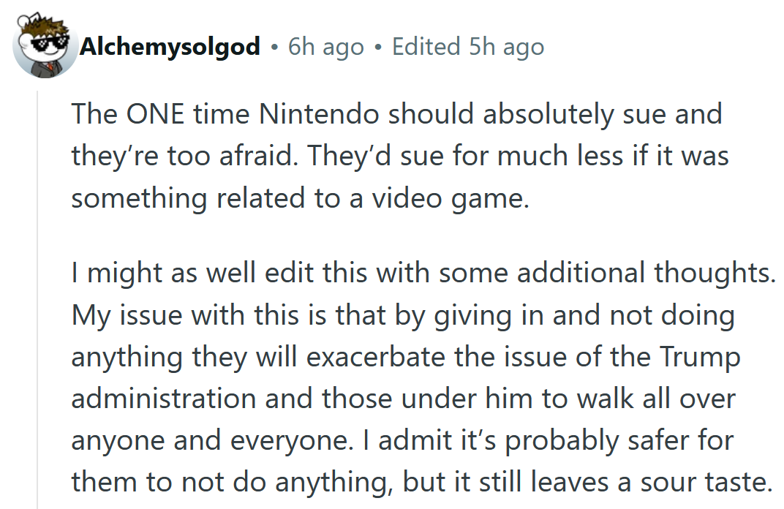Click the dot between the two timestamps
Viewport: 784px width, 509px height.
point(378,46)
